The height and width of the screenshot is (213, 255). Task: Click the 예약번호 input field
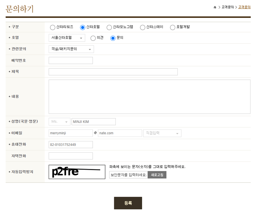(x=71, y=60)
